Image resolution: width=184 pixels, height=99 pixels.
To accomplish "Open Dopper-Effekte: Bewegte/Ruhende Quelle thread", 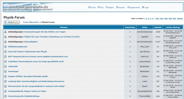I will [x=28, y=76].
